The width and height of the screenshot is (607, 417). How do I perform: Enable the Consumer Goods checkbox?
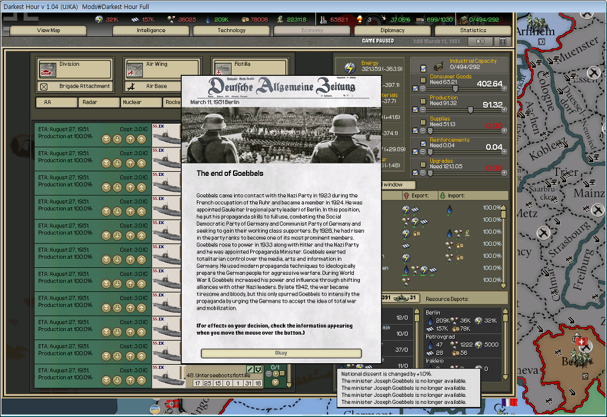click(423, 80)
